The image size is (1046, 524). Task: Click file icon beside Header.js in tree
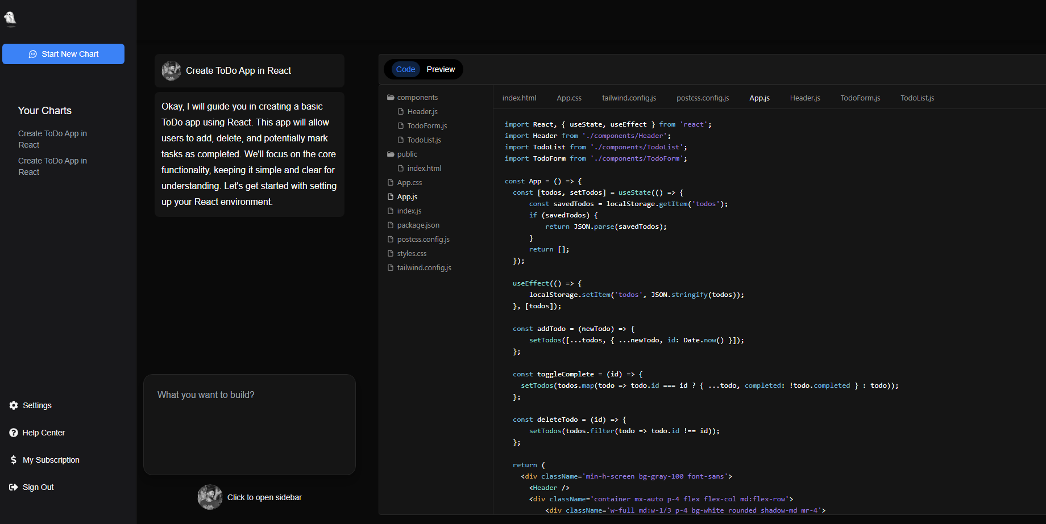[401, 112]
